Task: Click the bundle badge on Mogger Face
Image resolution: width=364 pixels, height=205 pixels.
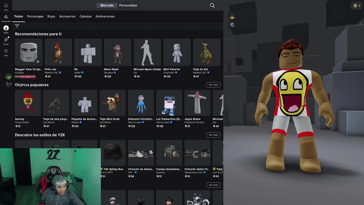Action: point(38,61)
